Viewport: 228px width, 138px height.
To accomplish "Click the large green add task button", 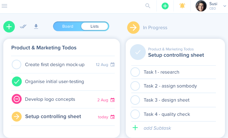I will pos(9,27).
